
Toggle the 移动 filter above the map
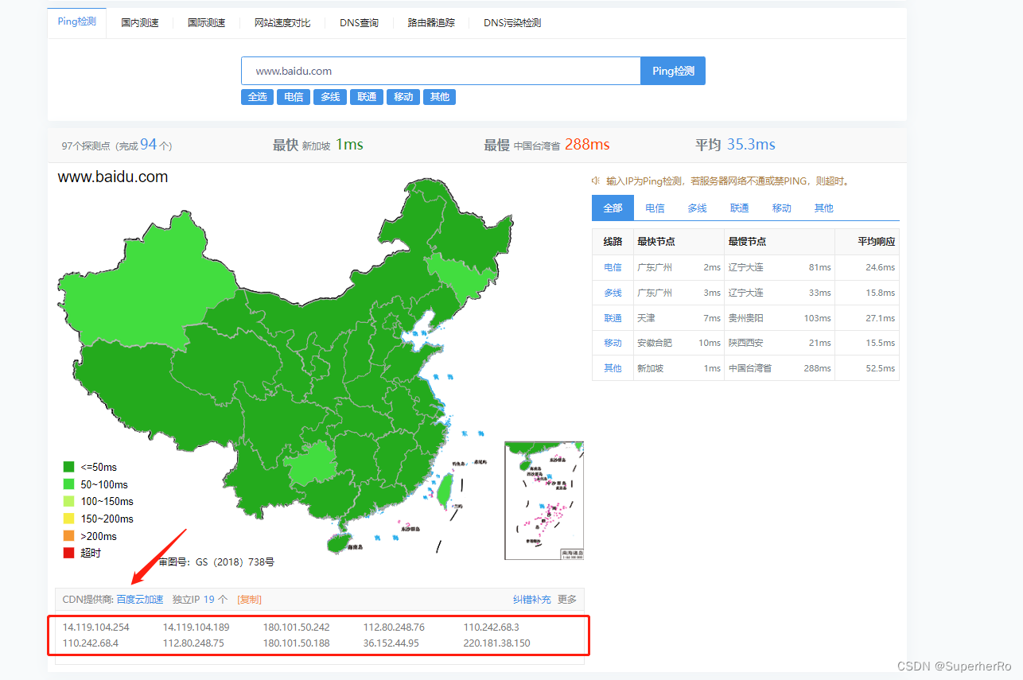click(x=403, y=96)
